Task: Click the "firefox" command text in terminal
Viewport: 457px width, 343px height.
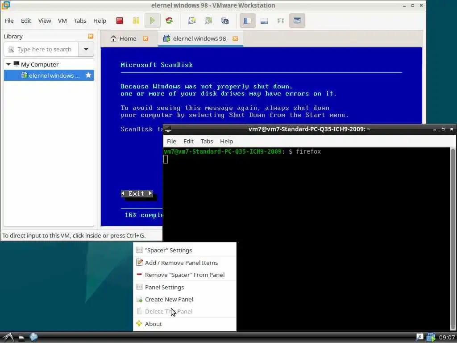Action: point(308,151)
